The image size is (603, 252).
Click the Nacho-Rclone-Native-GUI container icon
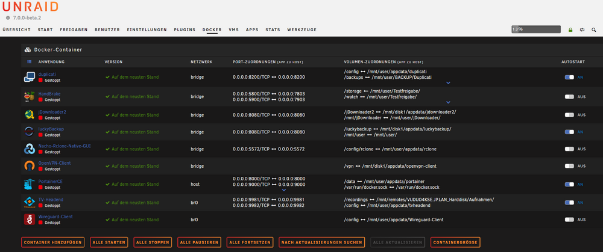tap(30, 149)
